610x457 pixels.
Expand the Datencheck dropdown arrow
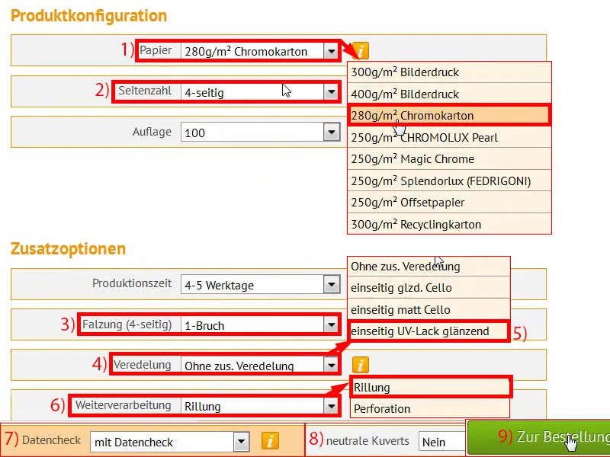(x=241, y=442)
